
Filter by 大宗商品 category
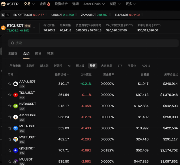[x=106, y=66]
